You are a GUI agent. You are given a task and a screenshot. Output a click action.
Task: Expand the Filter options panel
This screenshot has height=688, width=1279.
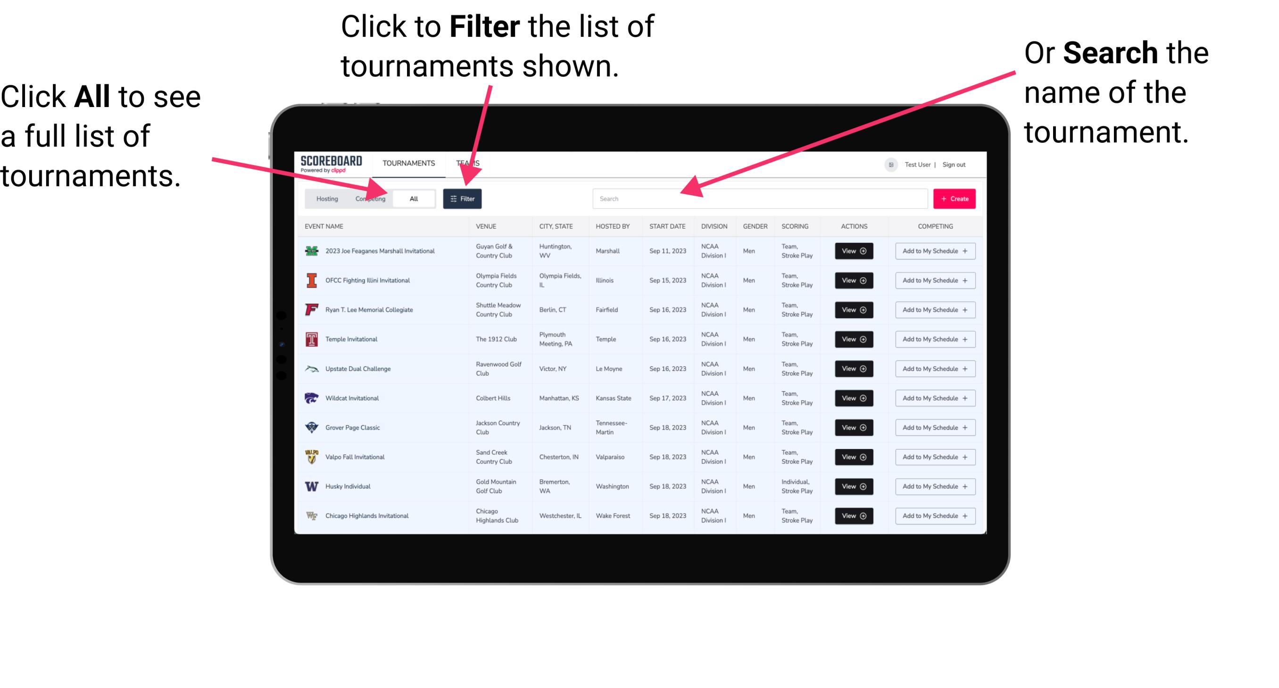click(463, 198)
